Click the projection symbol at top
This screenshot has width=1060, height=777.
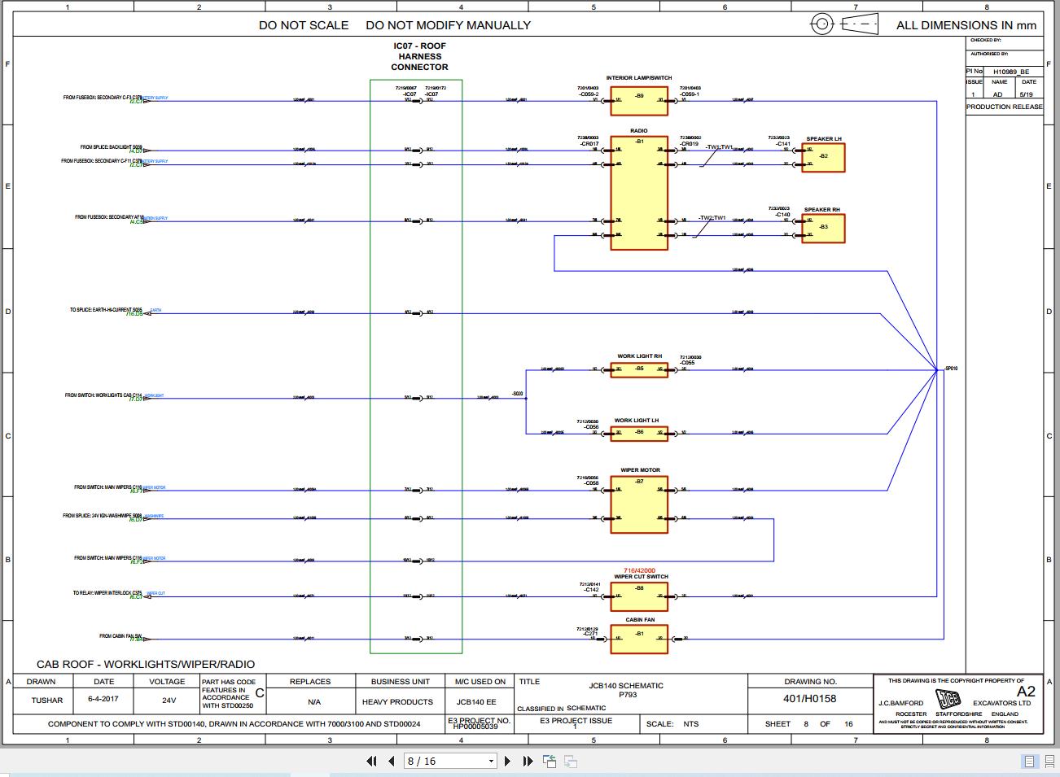844,24
